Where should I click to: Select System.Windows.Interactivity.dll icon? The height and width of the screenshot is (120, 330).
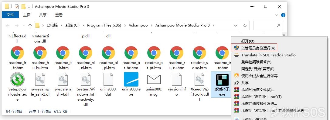click(85, 79)
